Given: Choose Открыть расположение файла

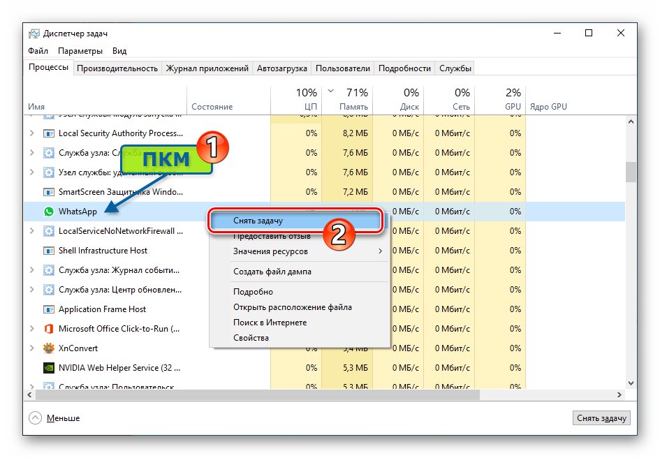Looking at the screenshot, I should click(x=300, y=307).
